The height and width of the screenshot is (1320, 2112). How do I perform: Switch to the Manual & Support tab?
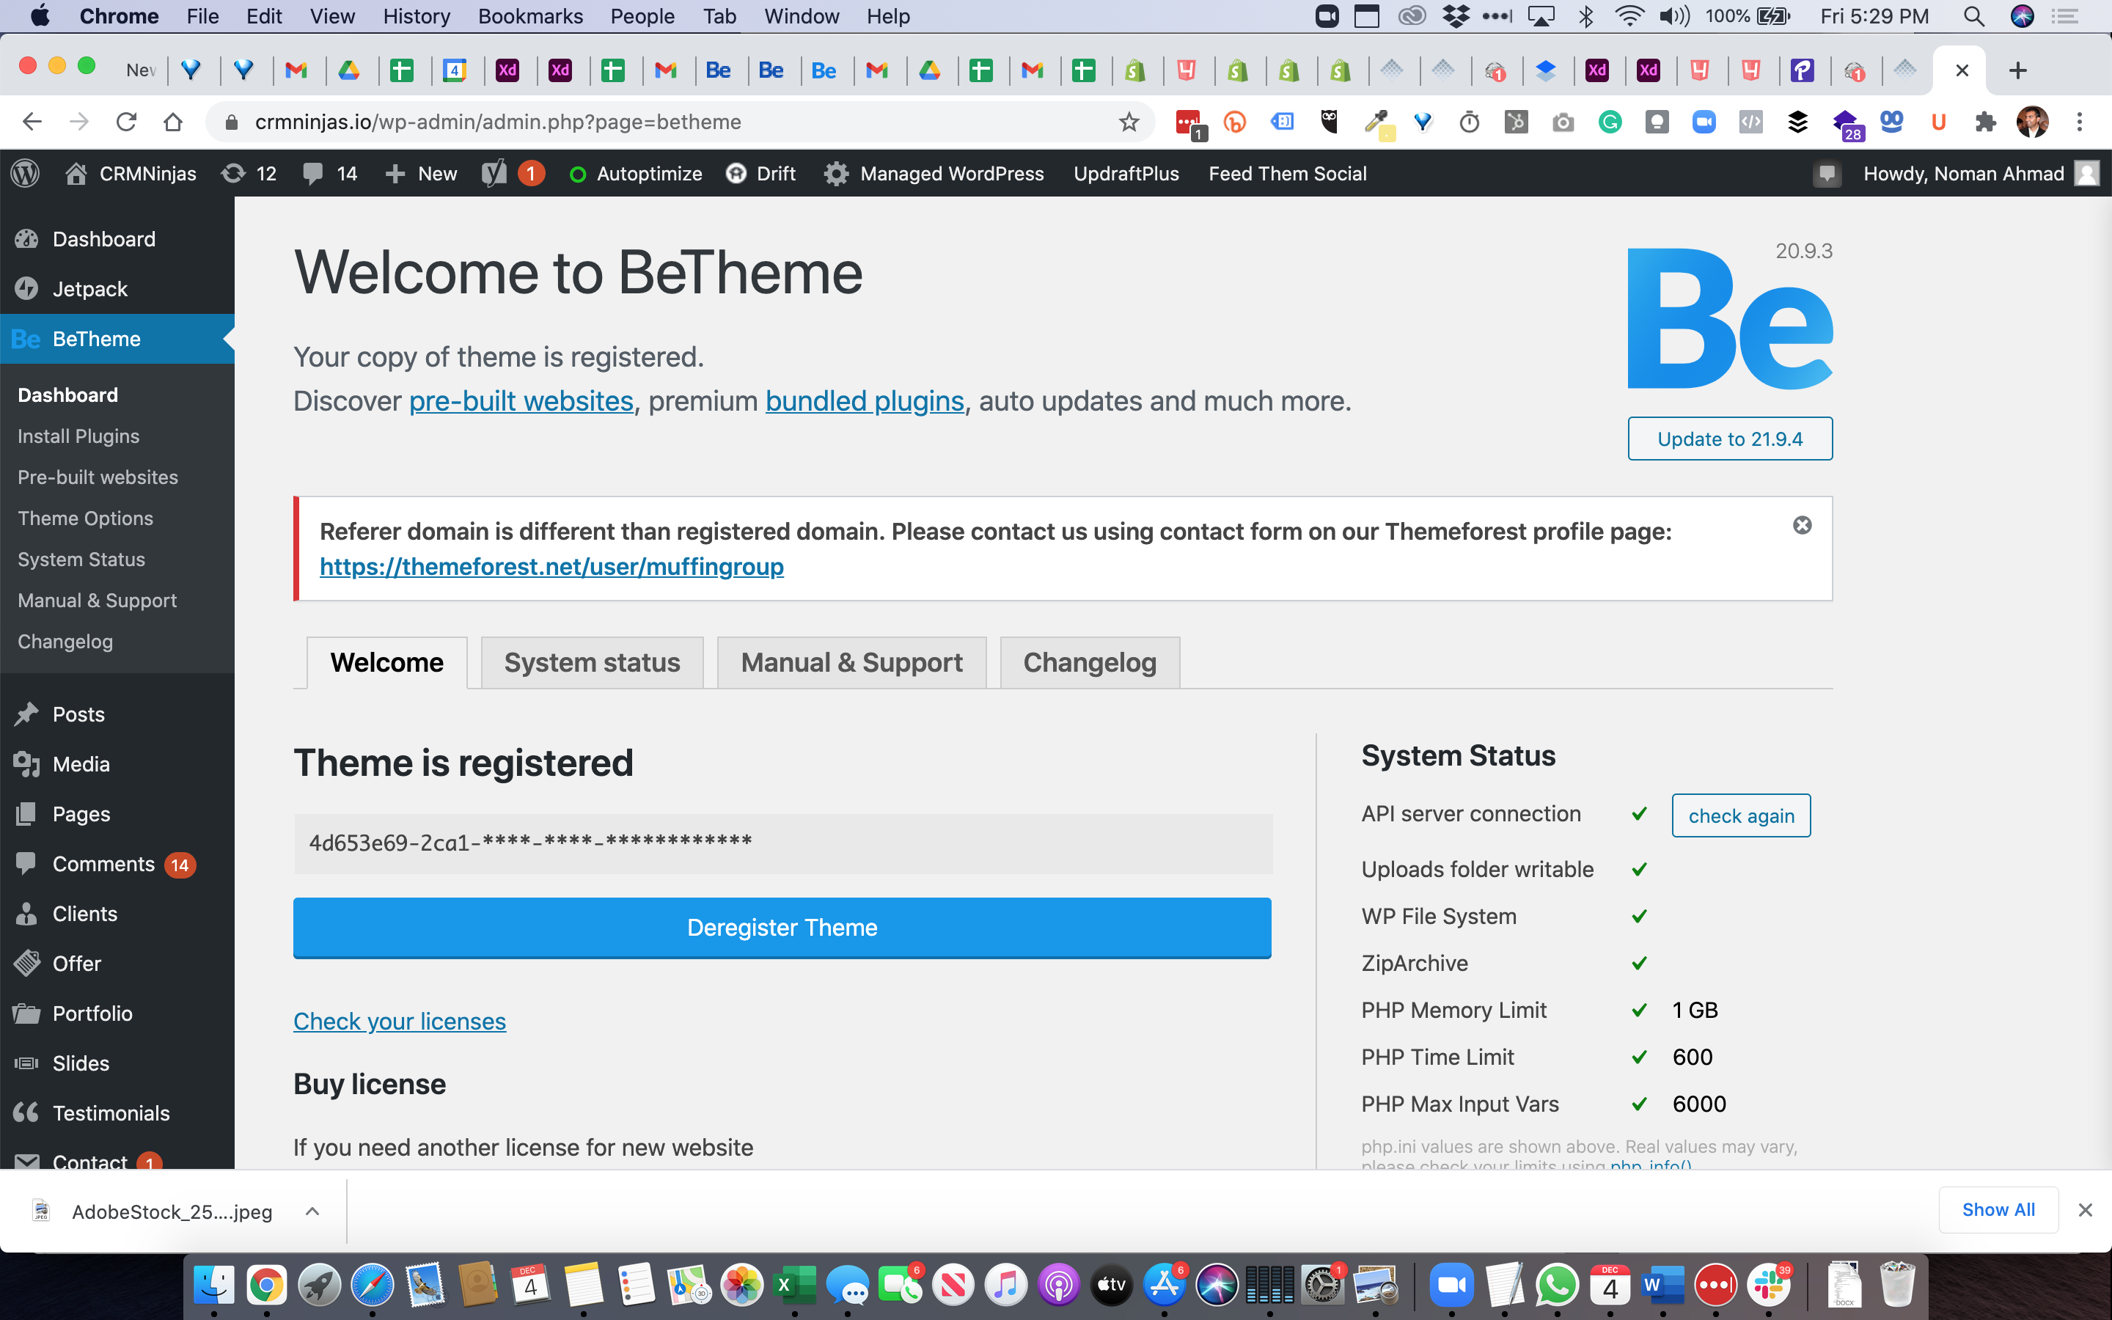852,663
